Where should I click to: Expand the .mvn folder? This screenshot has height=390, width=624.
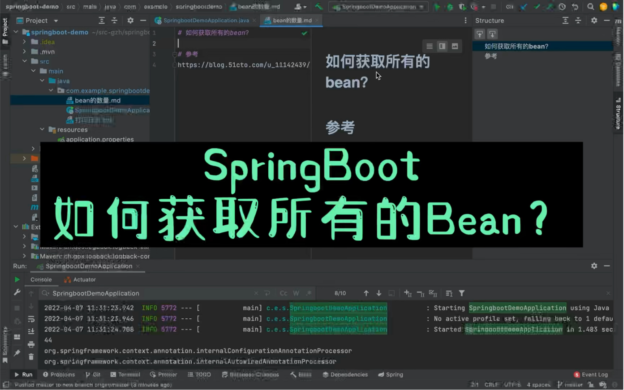(x=24, y=51)
